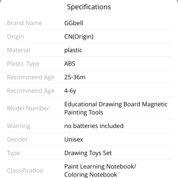The image size is (178, 178).
Task: Select the ABS plastic type value
Action: pos(70,64)
